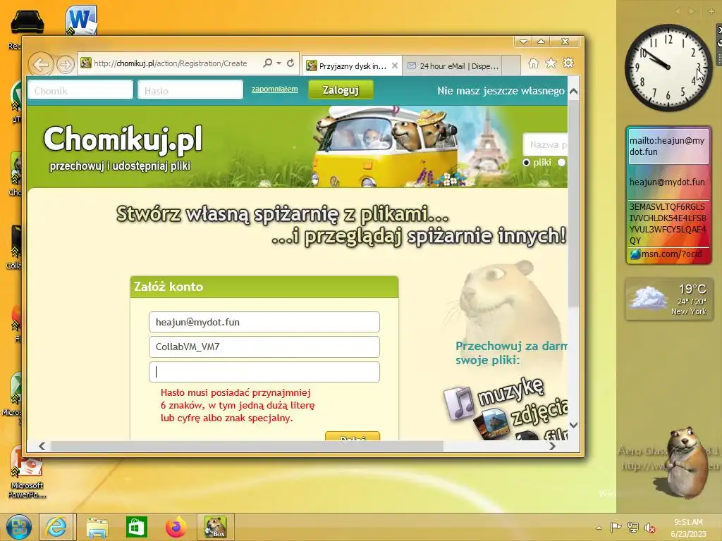
Task: Open the taskbar date and time
Action: 688,528
